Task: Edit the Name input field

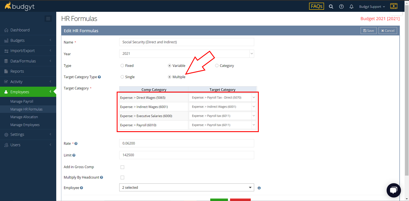Action: click(187, 42)
